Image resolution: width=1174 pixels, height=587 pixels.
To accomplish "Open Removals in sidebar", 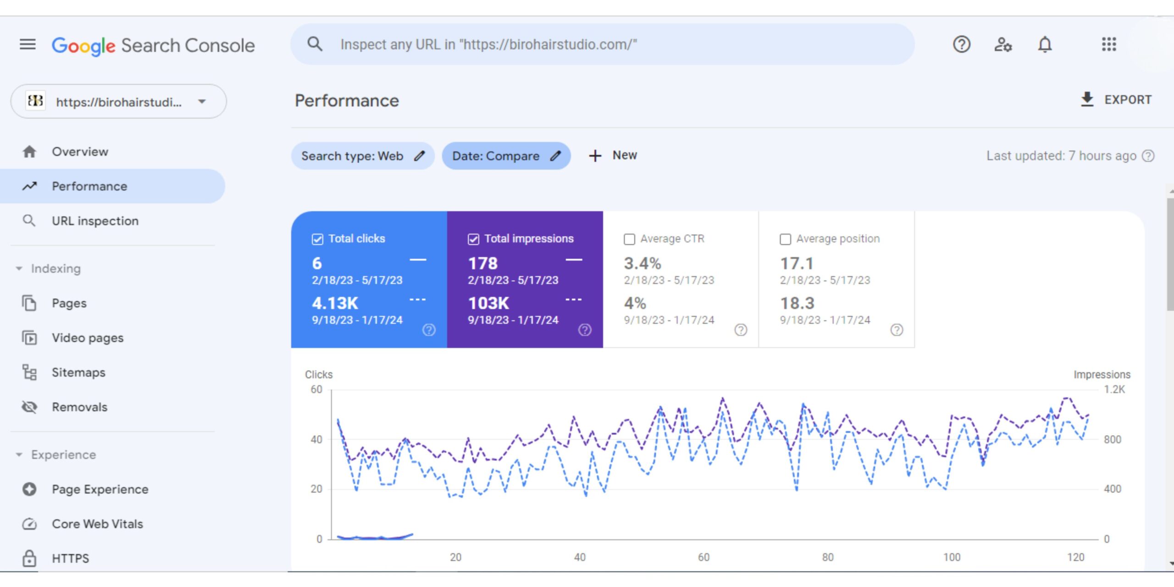I will [112, 407].
